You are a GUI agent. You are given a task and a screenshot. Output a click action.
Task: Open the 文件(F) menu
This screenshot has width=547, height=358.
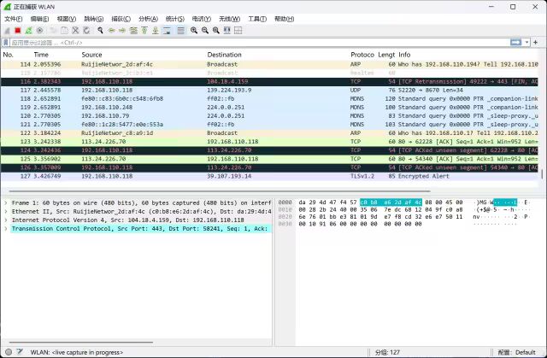(x=14, y=19)
